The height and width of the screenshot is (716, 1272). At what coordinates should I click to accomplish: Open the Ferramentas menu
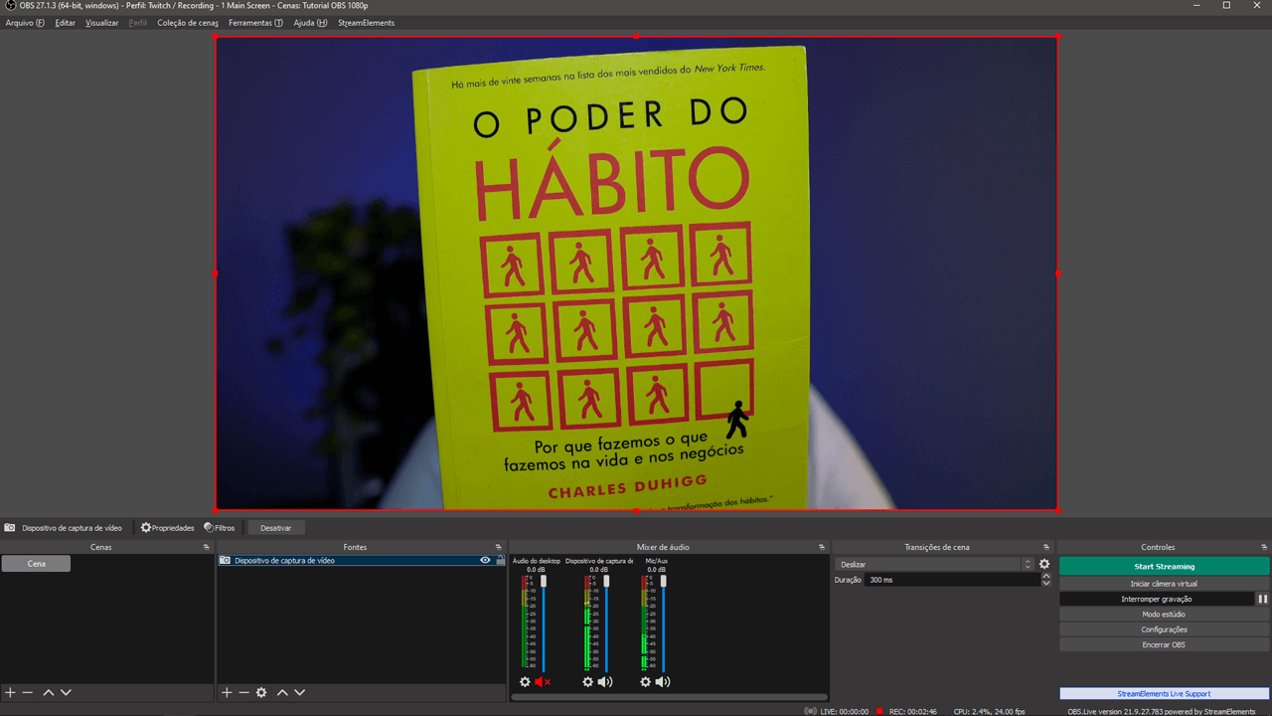[255, 23]
